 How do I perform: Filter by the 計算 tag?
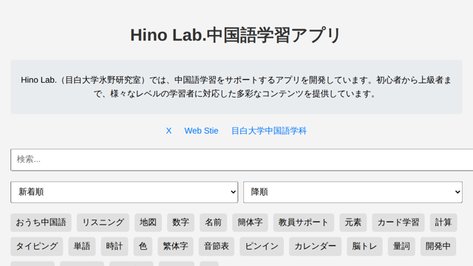pos(443,222)
